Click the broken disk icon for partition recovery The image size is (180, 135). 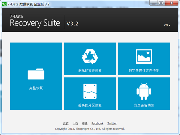pos(90,91)
